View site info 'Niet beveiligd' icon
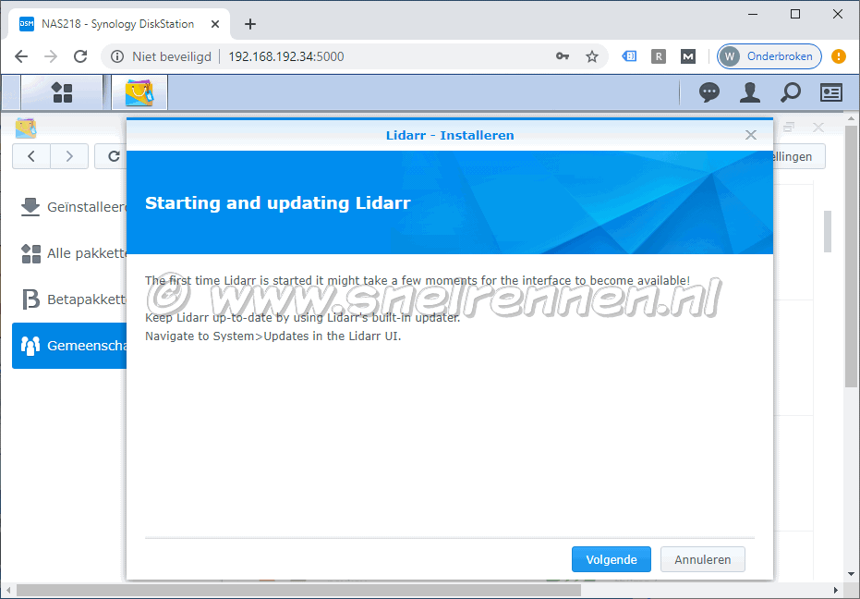Viewport: 860px width, 599px height. coord(116,56)
